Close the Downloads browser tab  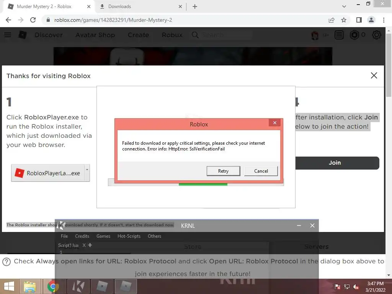pyautogui.click(x=180, y=7)
